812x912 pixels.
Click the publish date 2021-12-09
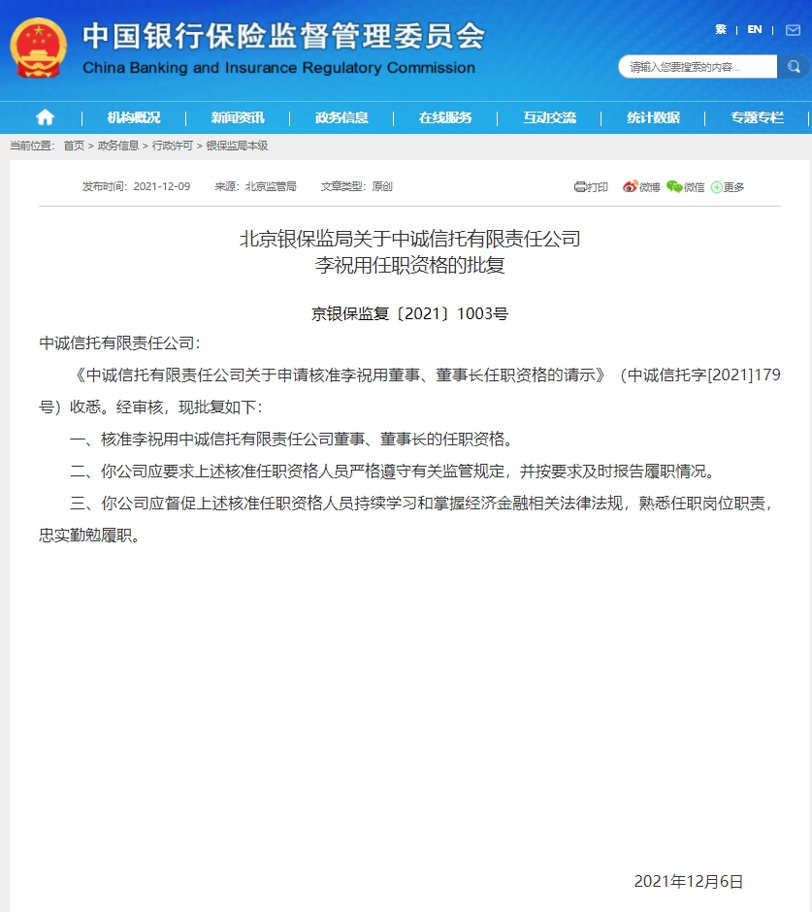pos(162,186)
